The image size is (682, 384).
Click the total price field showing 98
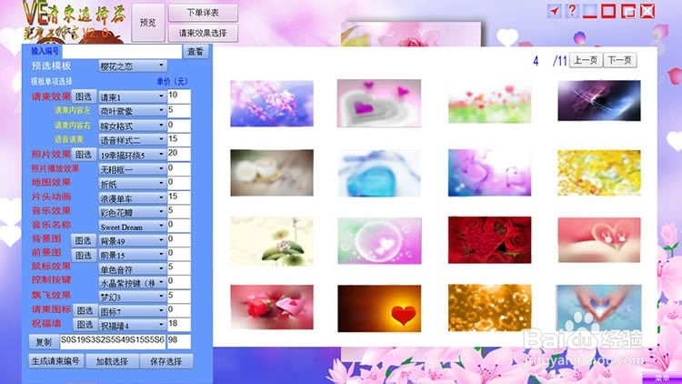pos(179,341)
